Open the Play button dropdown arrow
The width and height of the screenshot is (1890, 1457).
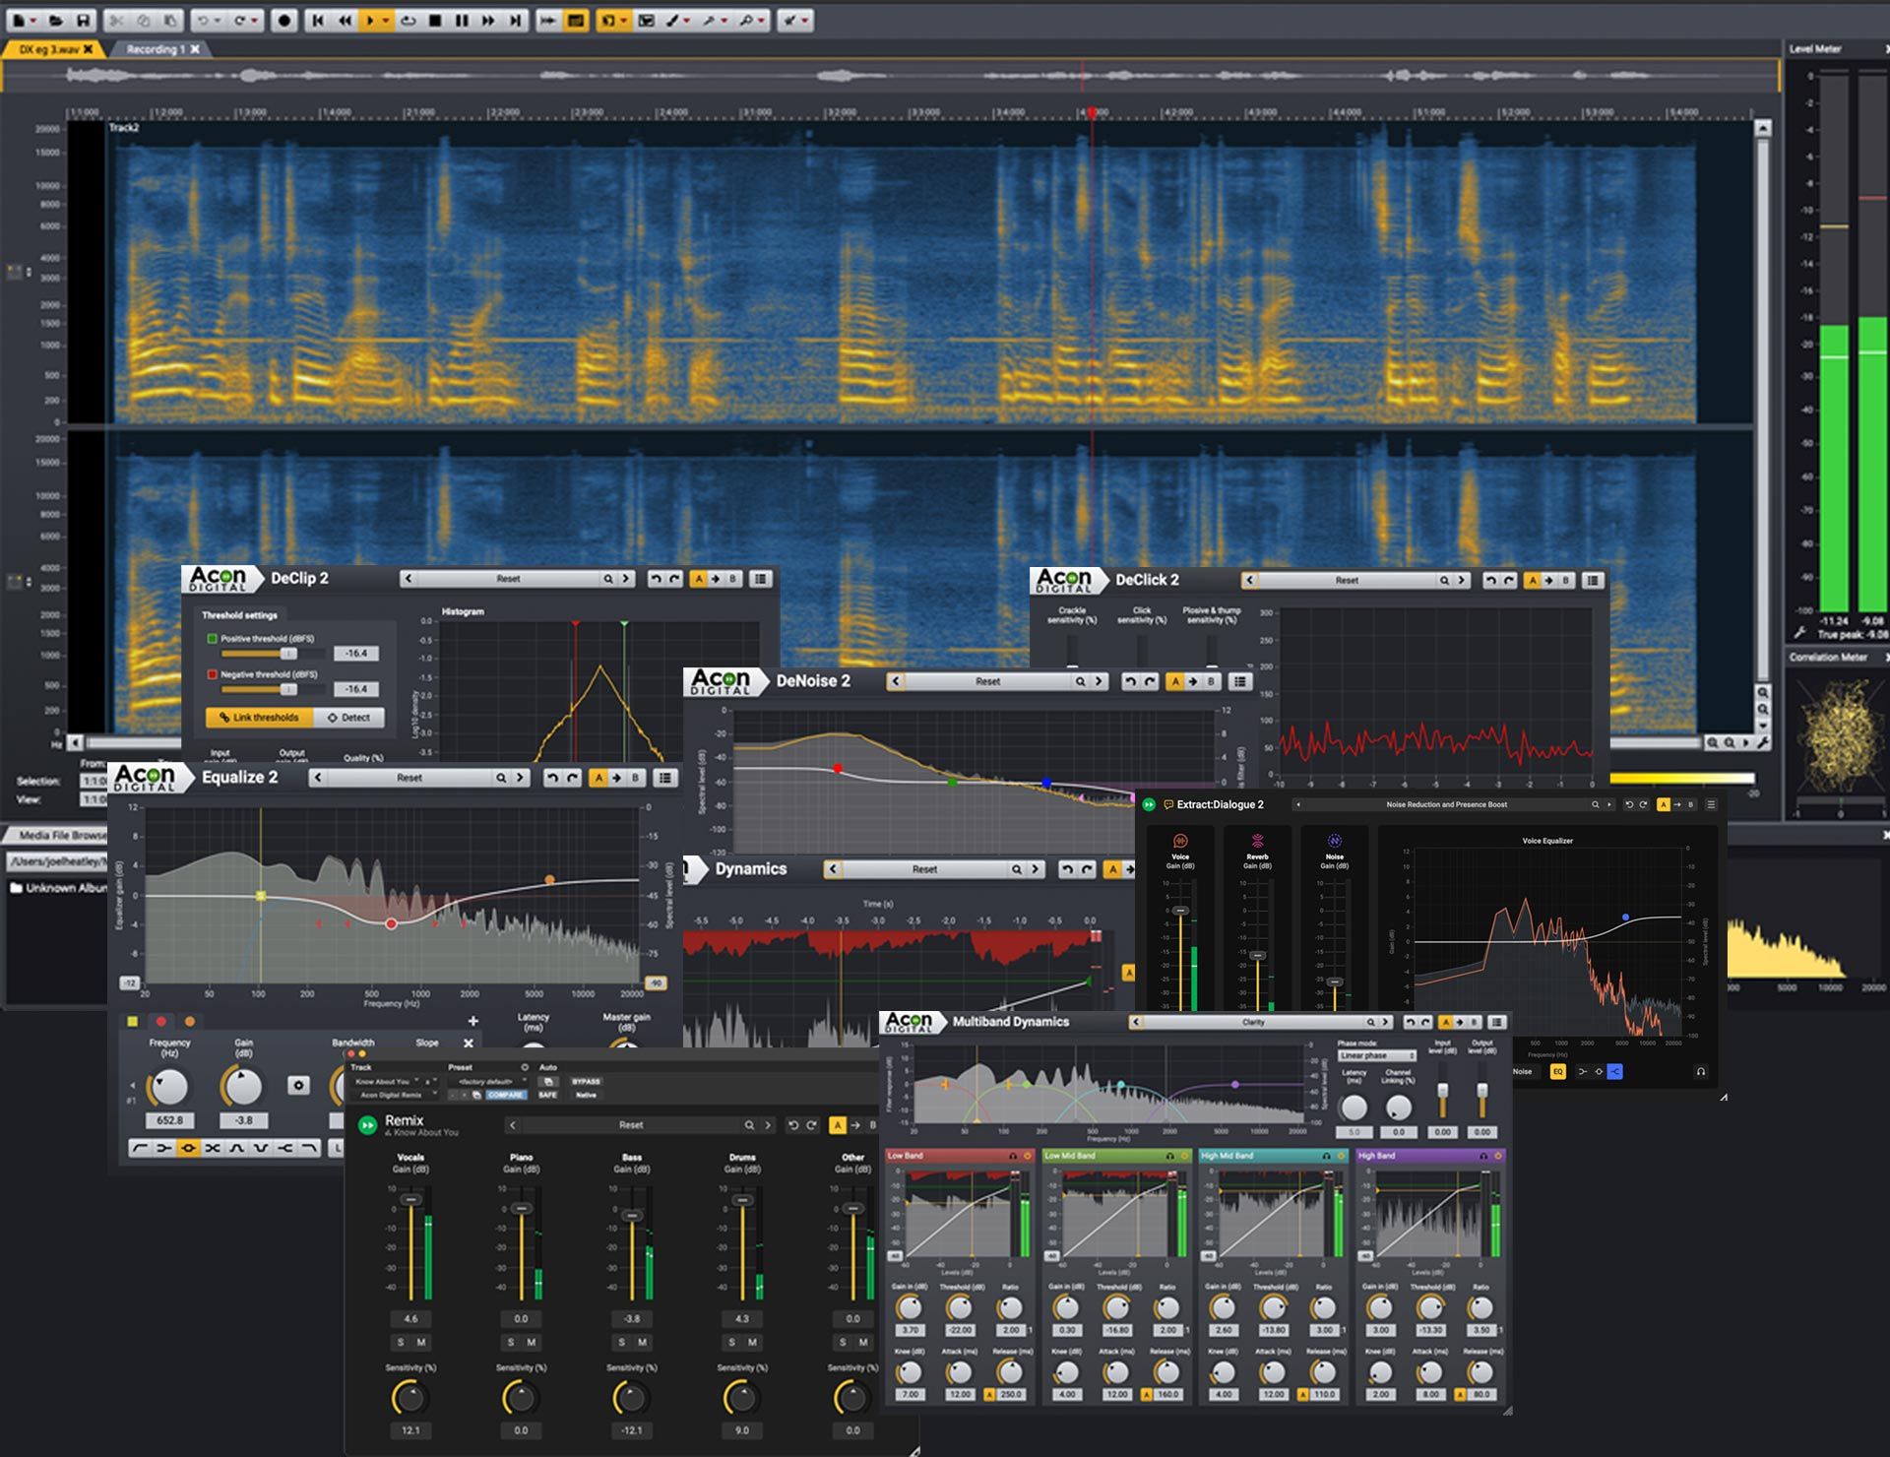coord(386,20)
